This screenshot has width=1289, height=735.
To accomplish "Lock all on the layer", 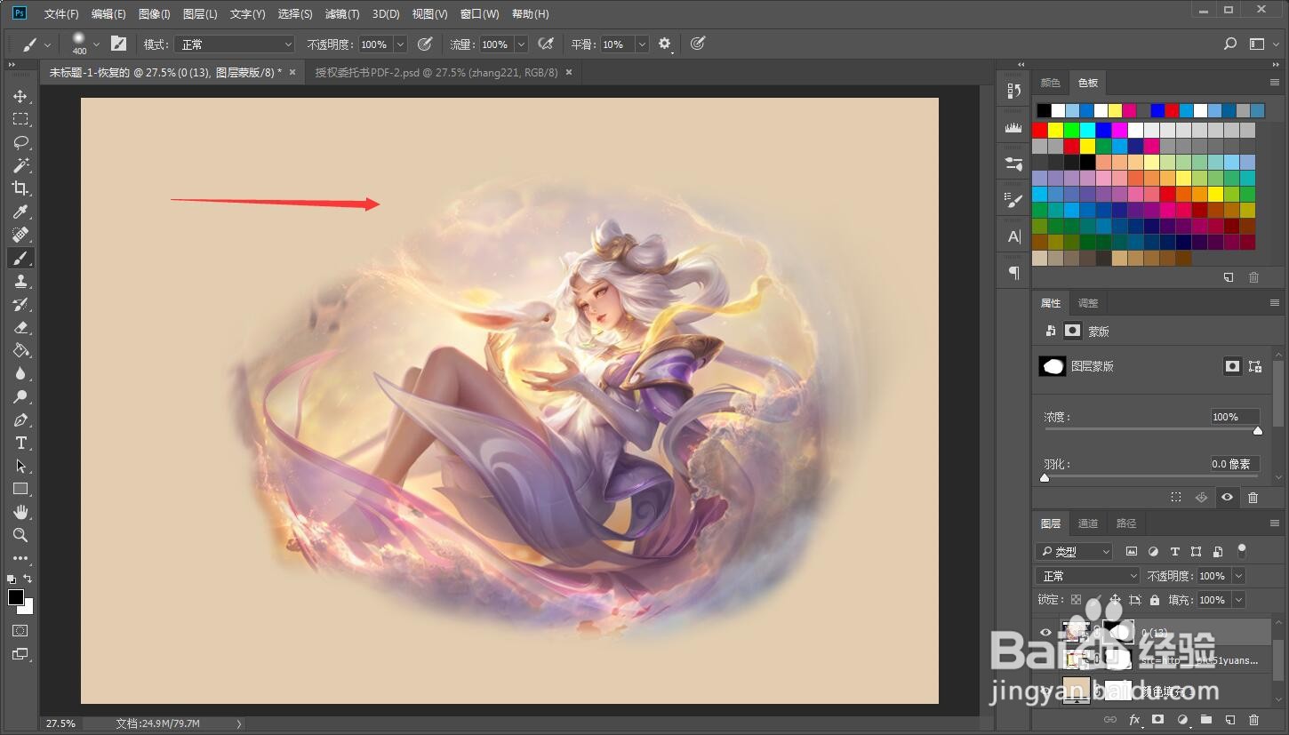I will [x=1154, y=600].
